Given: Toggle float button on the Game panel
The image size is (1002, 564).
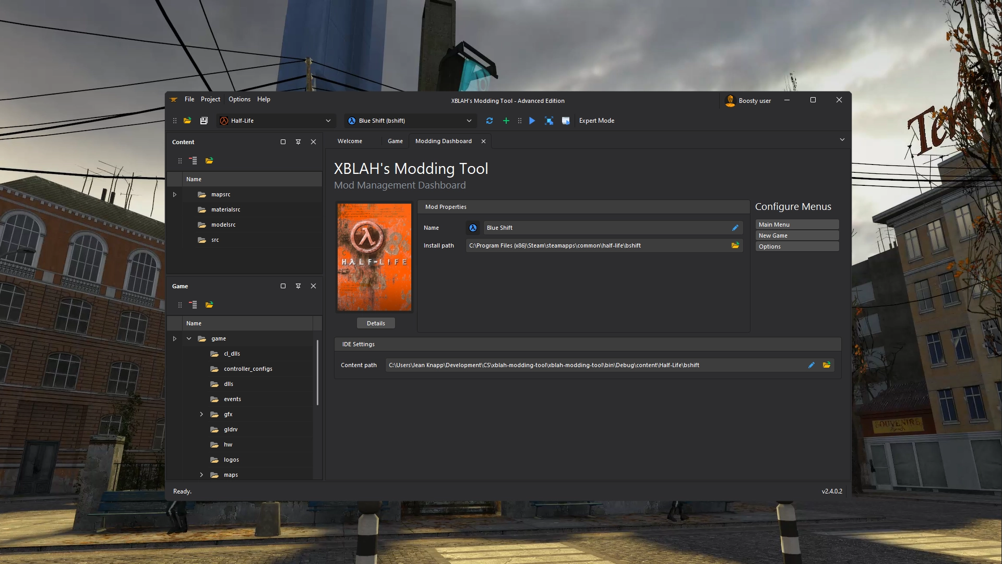Looking at the screenshot, I should tap(283, 286).
